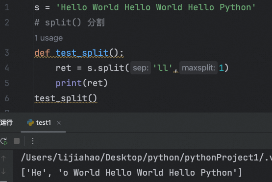
Task: Click line number 6 in the gutter
Action: click(7, 98)
